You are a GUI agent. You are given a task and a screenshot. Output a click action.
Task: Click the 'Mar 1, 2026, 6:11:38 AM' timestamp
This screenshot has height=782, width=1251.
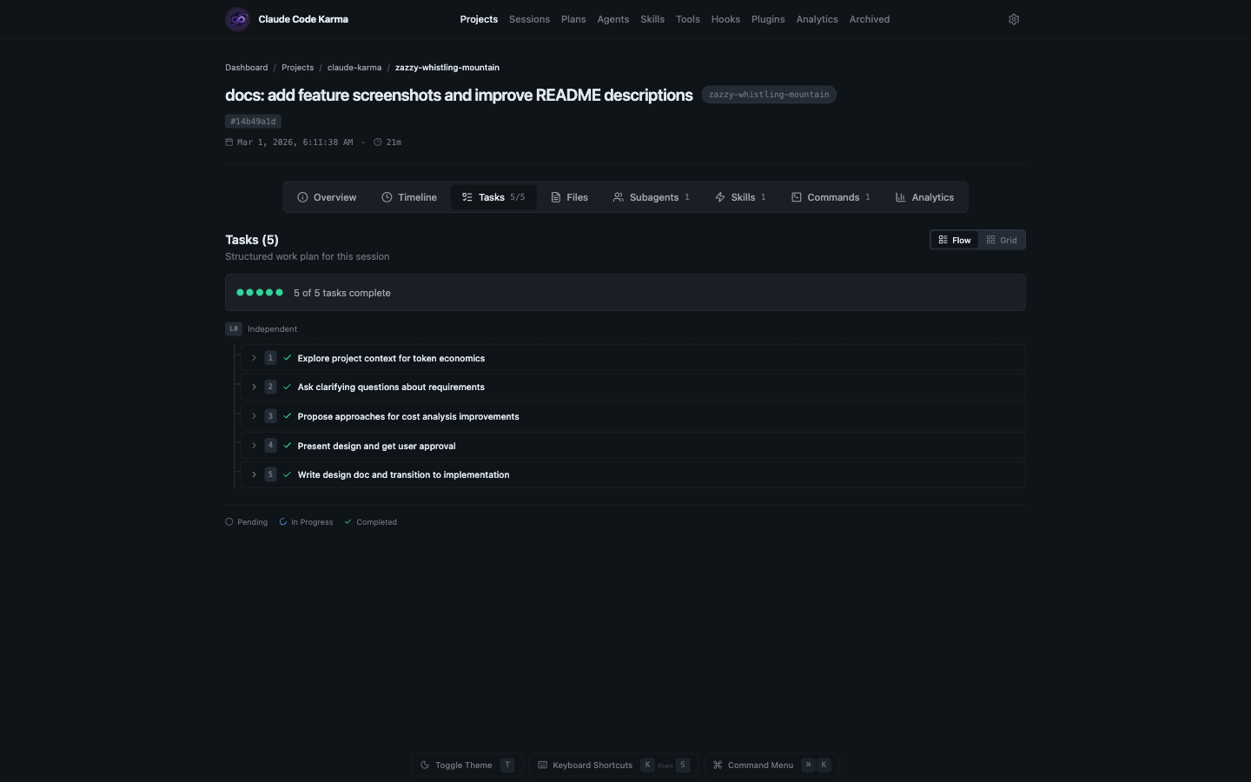pos(295,142)
